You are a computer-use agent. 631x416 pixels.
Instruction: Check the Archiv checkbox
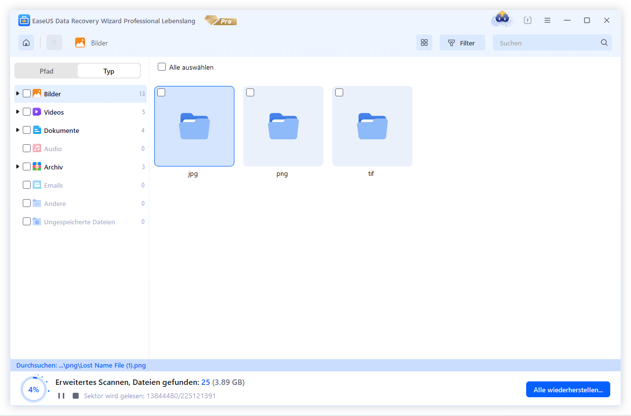[27, 166]
